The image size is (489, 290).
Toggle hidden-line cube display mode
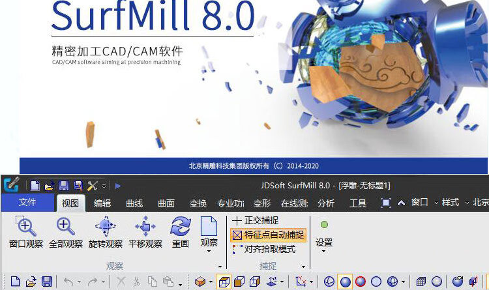click(255, 282)
